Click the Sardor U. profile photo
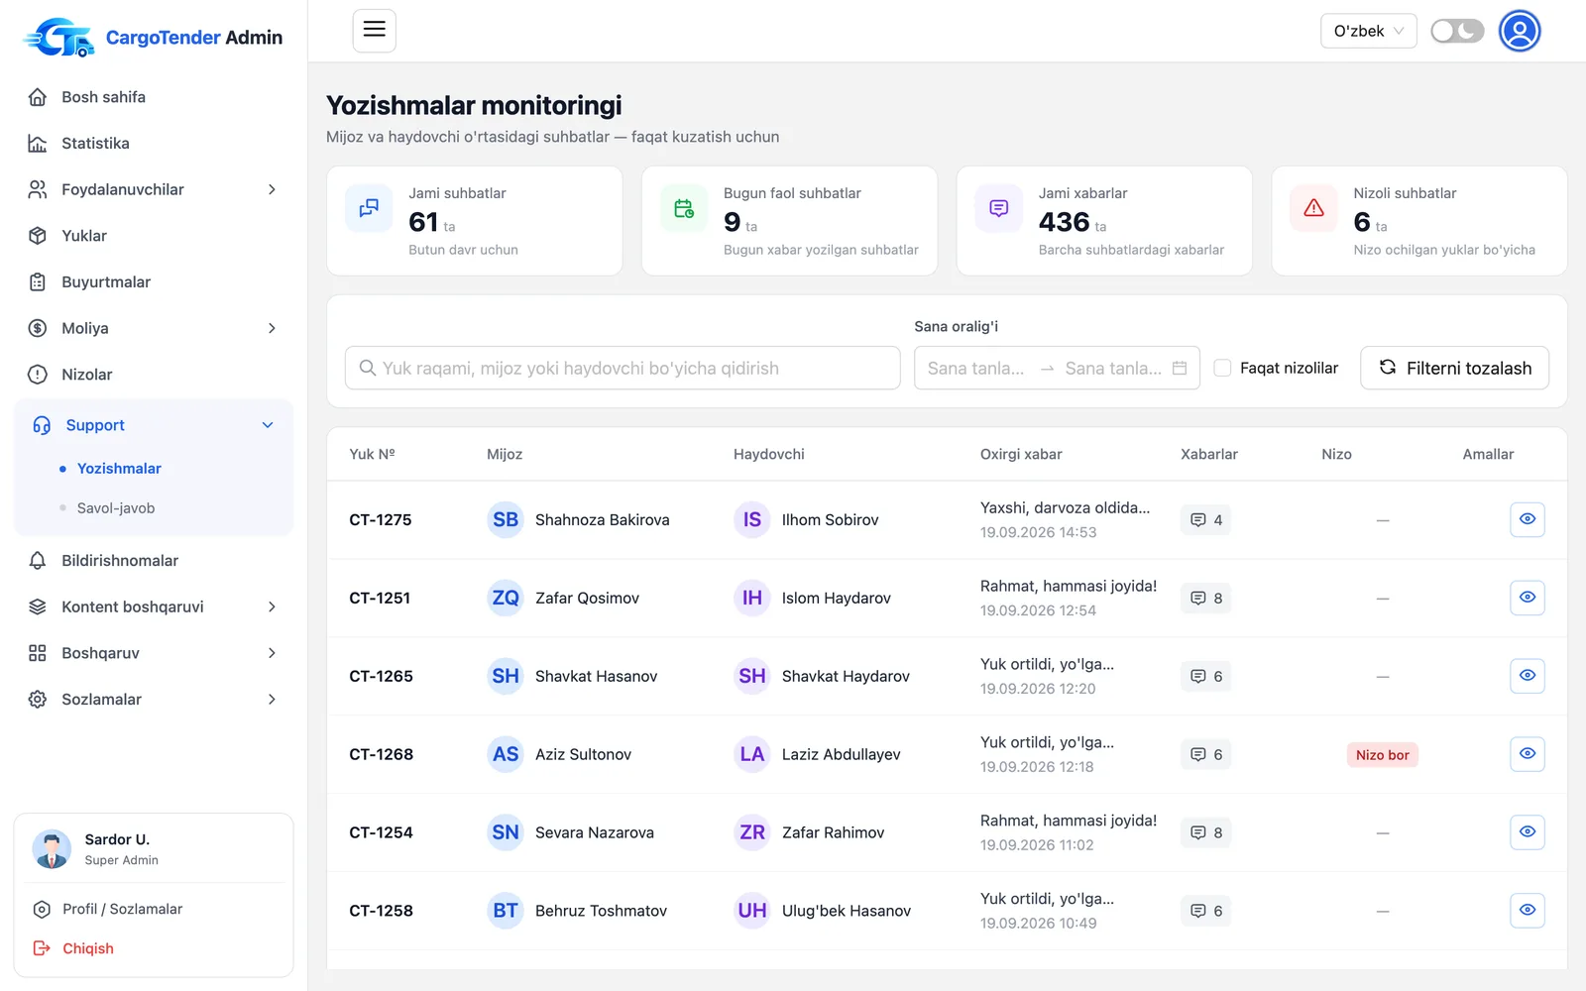Screen dimensions: 1586x991 pyautogui.click(x=52, y=848)
